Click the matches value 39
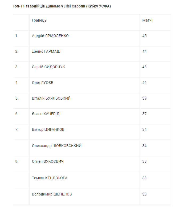 click(144, 98)
